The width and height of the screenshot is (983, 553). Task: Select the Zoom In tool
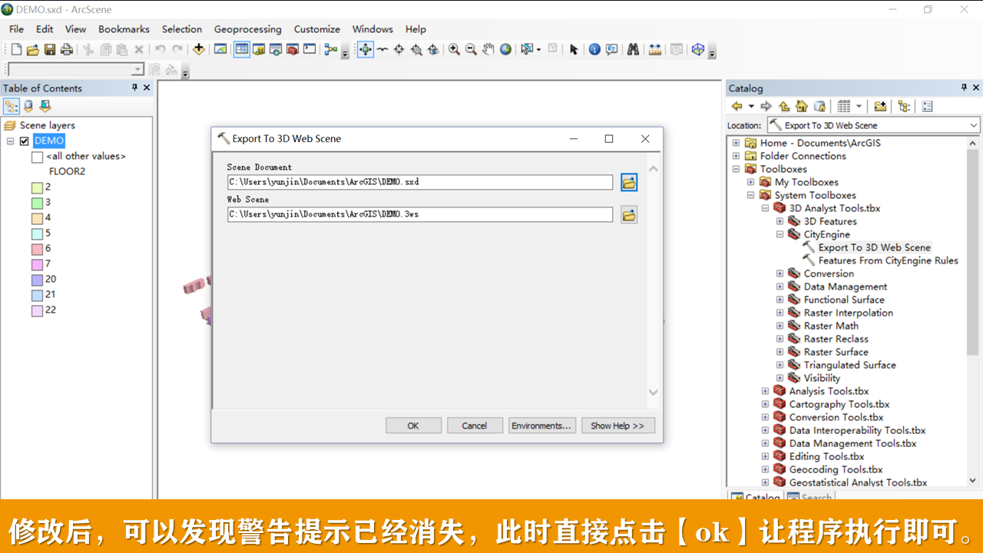(455, 49)
